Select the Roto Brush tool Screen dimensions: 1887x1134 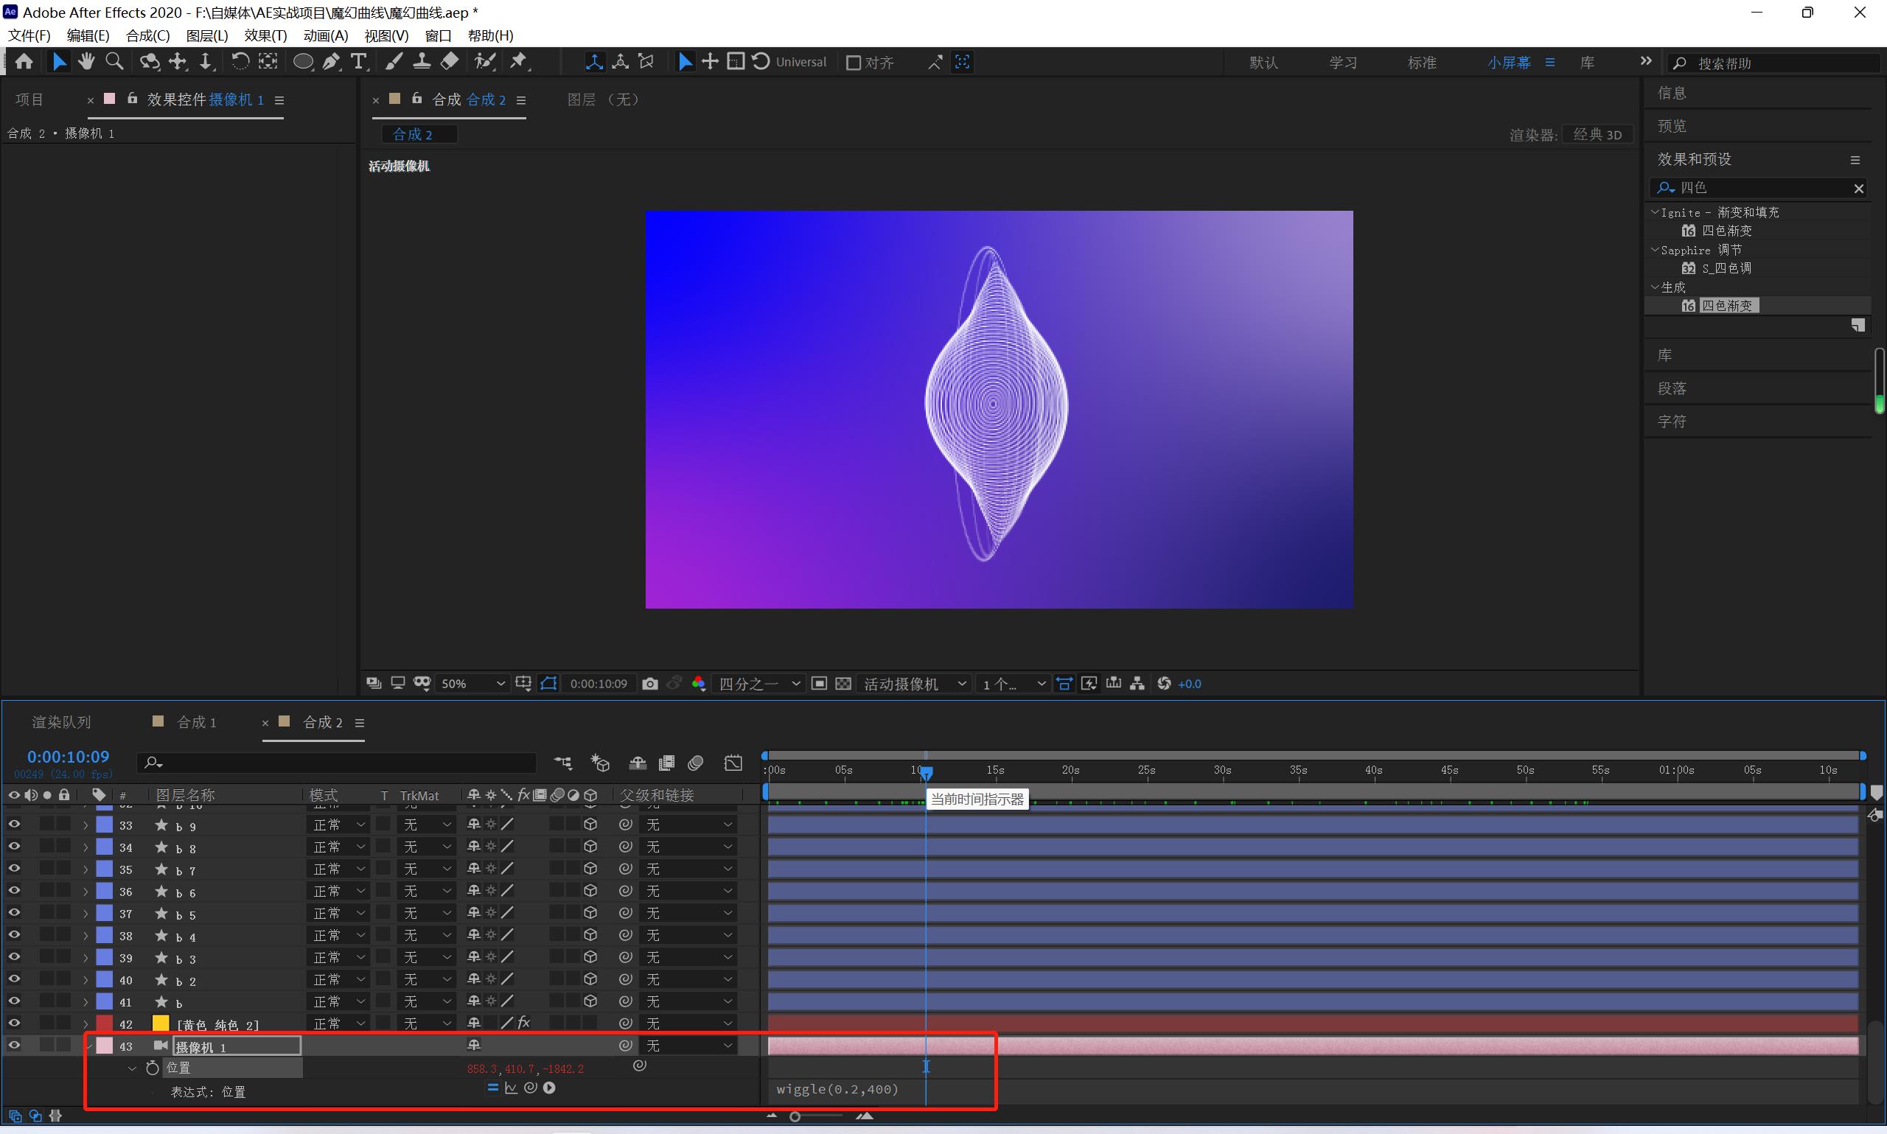[484, 62]
